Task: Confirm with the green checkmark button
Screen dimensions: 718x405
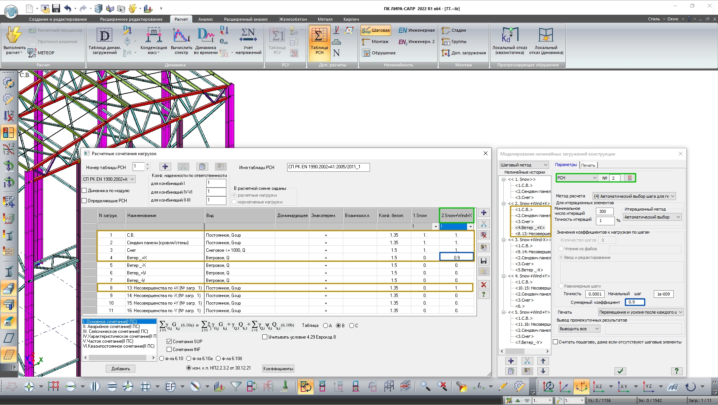Action: click(620, 371)
